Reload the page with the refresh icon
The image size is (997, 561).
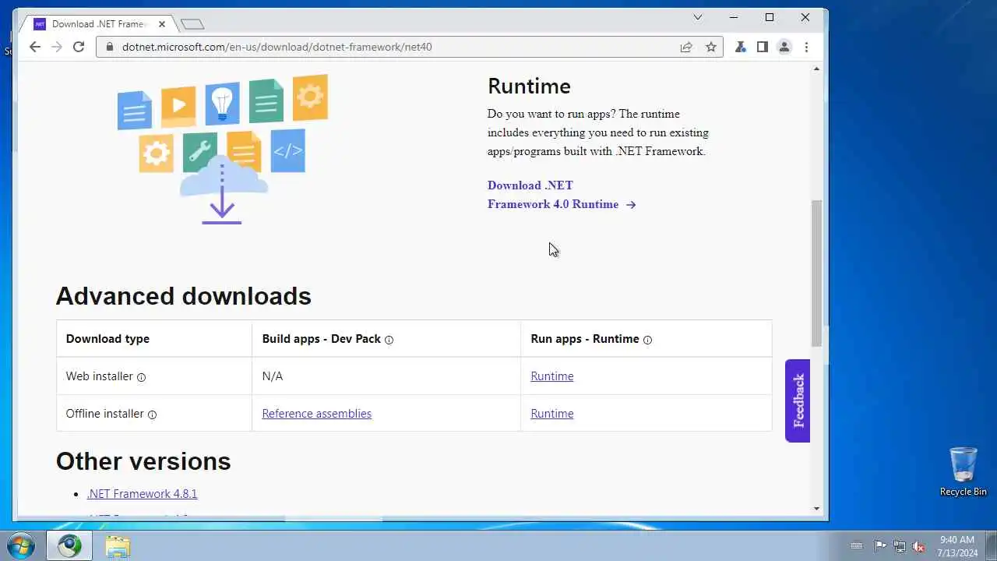tap(78, 47)
